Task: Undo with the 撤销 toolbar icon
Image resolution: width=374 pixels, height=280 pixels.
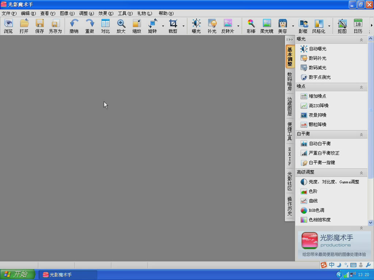Action: [74, 26]
